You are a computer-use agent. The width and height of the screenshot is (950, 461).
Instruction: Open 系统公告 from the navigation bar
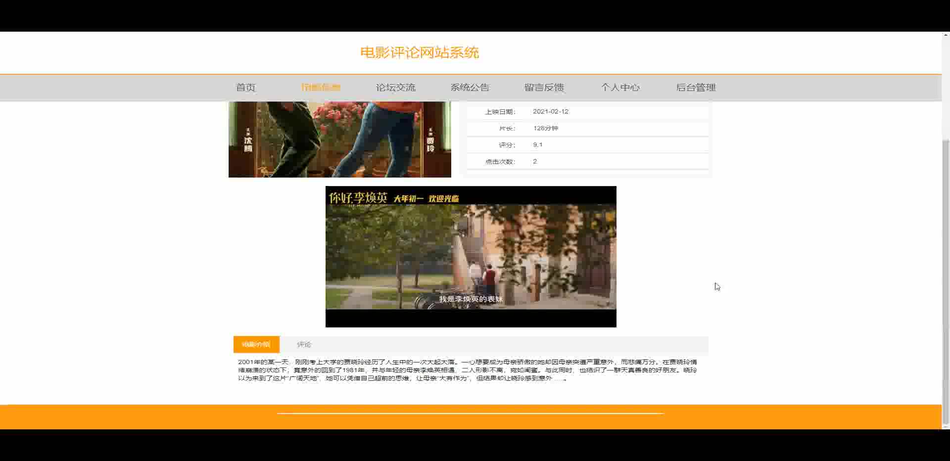[x=470, y=88]
